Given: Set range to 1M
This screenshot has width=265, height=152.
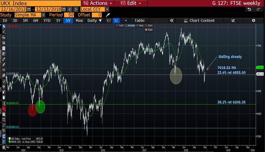Looking at the screenshot, I should coord(25,20).
